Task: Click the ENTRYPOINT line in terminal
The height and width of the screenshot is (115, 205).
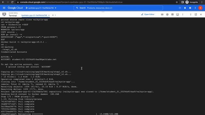Action: pos(29,37)
